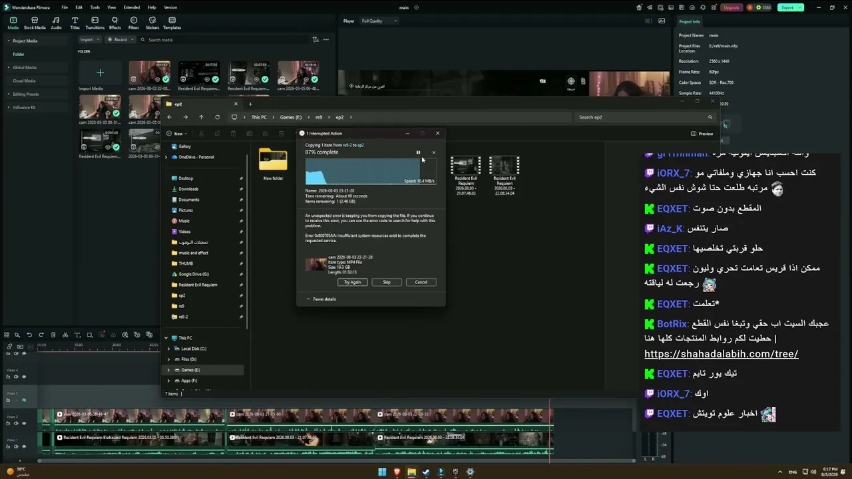Open the Templates tab
Image resolution: width=852 pixels, height=479 pixels.
tap(172, 23)
